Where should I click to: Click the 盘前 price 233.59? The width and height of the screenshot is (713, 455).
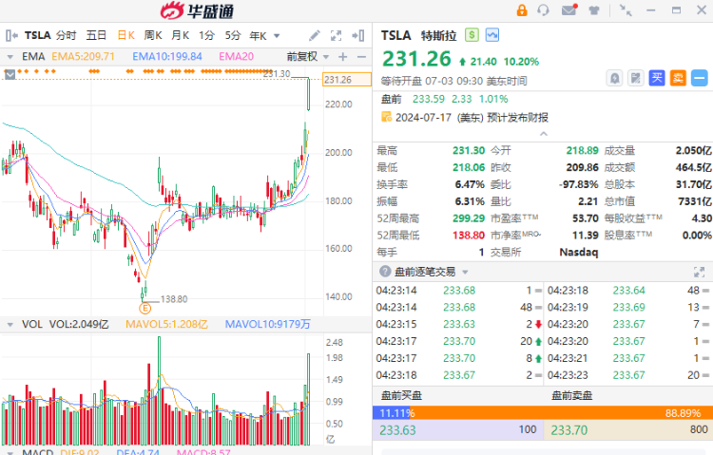(429, 99)
